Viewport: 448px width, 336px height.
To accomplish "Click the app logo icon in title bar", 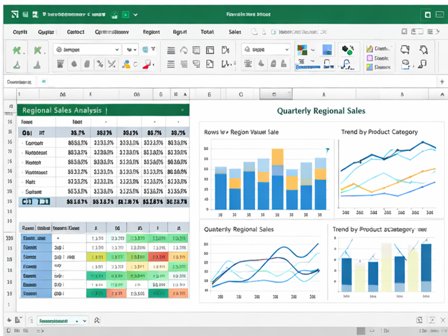I will pos(15,14).
